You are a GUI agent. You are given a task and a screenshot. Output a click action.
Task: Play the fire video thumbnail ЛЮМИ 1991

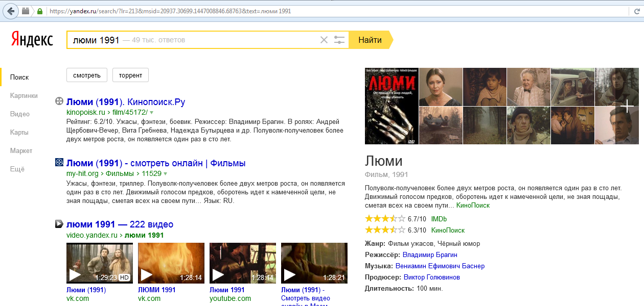click(x=171, y=263)
